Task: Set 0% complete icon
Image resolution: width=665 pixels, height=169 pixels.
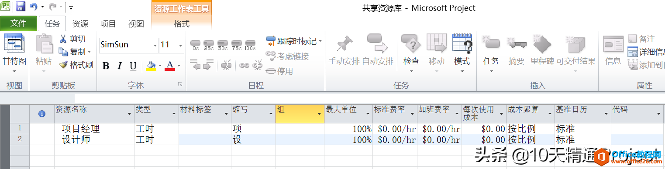Action: [196, 45]
